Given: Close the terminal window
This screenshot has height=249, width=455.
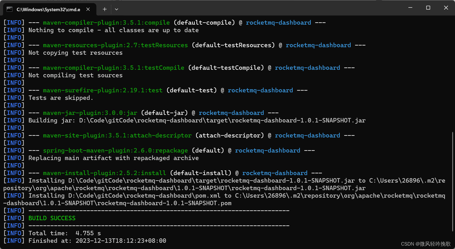Looking at the screenshot, I should pos(446,8).
